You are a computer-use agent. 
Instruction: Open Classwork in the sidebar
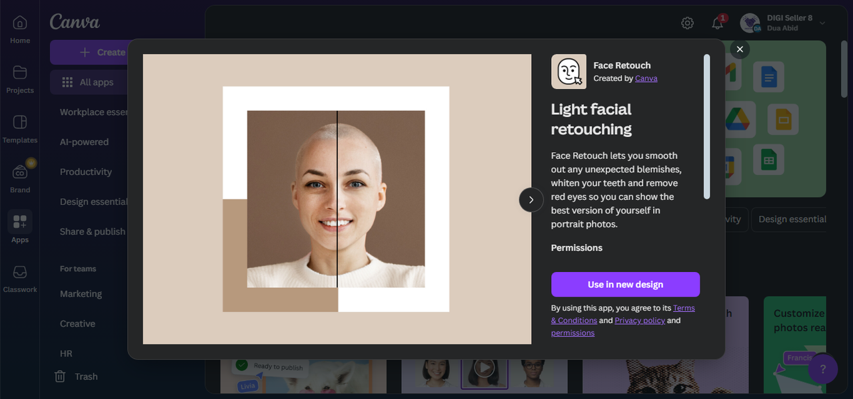pyautogui.click(x=20, y=279)
